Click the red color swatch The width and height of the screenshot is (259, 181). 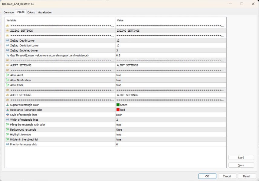(x=118, y=110)
